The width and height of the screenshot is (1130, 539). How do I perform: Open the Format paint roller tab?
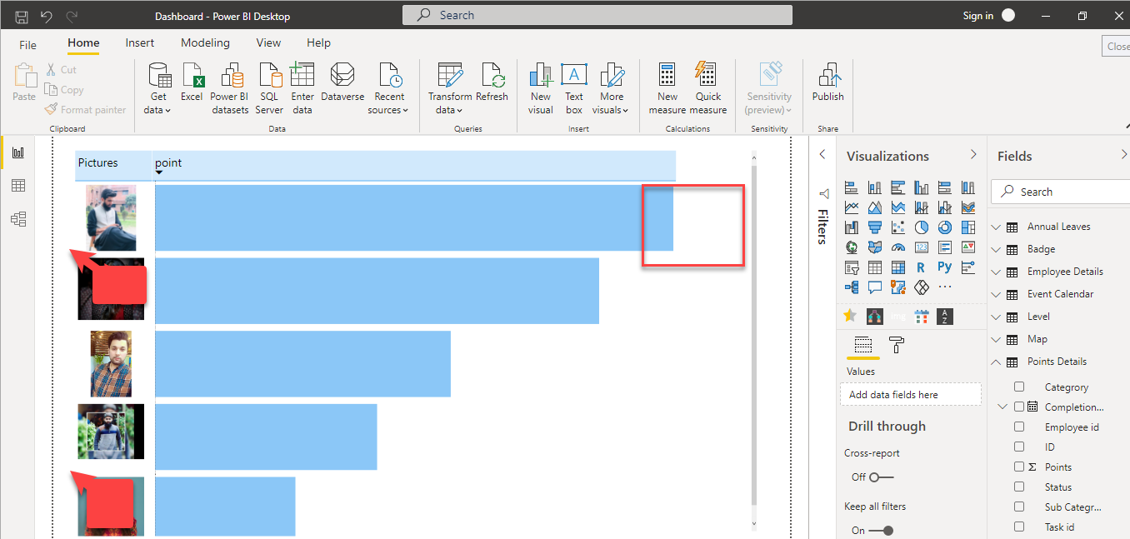coord(897,344)
